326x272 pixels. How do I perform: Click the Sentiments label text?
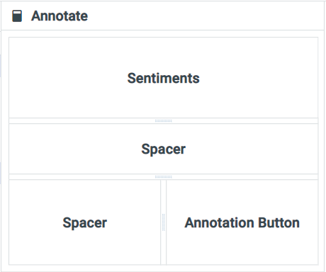pyautogui.click(x=164, y=78)
